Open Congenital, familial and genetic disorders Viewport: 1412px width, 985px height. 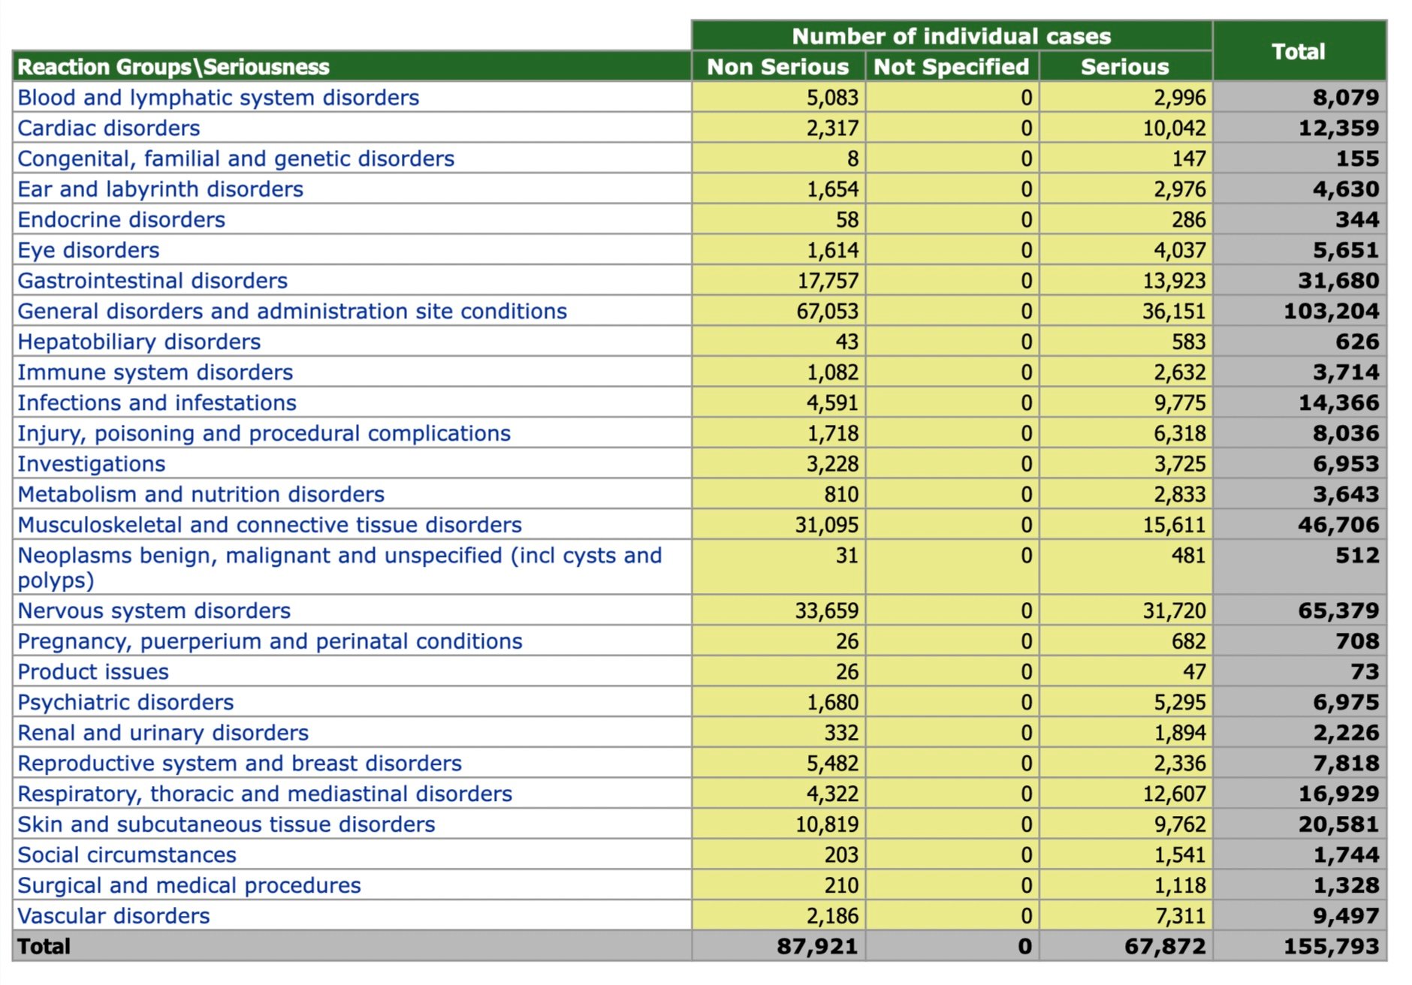pyautogui.click(x=236, y=159)
